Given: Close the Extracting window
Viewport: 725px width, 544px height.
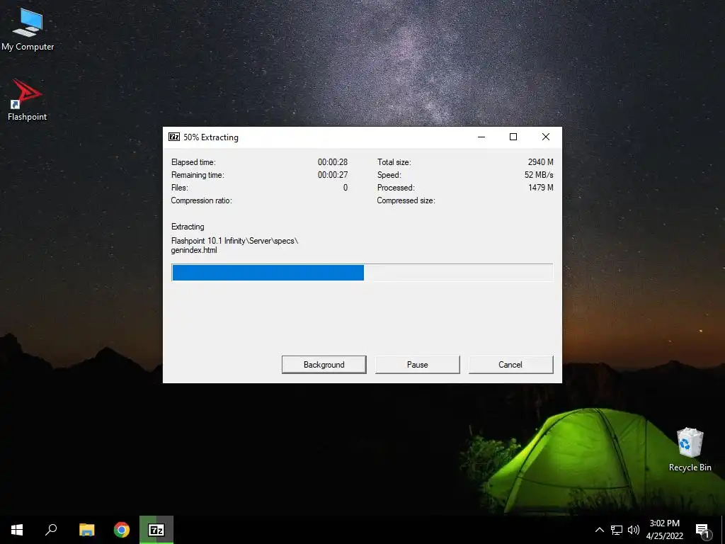Looking at the screenshot, I should coord(546,137).
